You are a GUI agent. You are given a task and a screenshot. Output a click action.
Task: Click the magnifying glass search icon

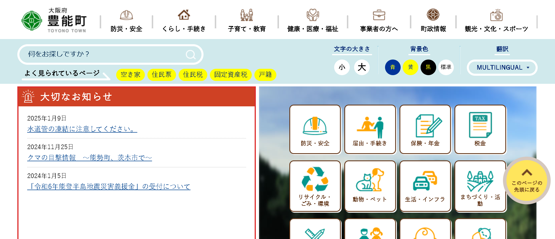pyautogui.click(x=190, y=54)
